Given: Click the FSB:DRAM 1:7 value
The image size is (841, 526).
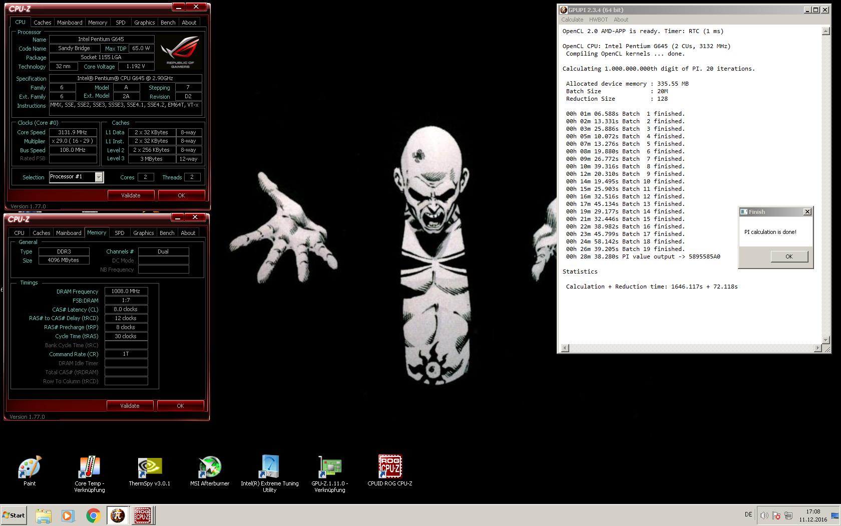Looking at the screenshot, I should click(126, 300).
